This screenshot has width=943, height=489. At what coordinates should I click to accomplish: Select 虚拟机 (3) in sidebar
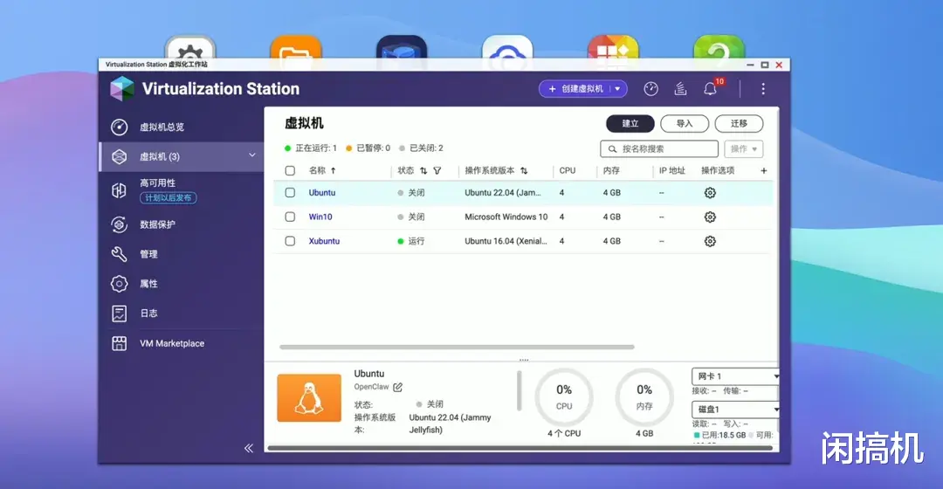click(x=181, y=157)
